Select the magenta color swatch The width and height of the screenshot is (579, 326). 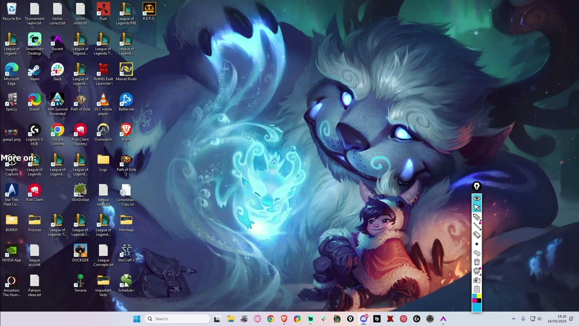[x=475, y=300]
